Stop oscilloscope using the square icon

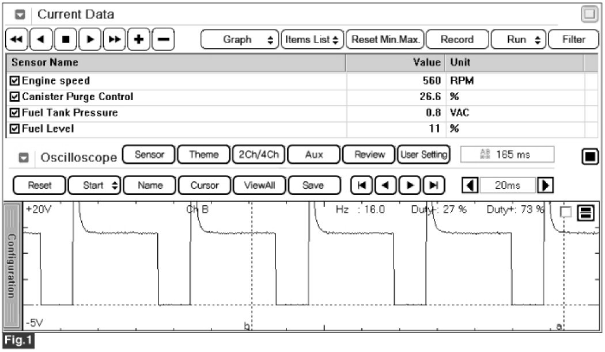pos(590,156)
